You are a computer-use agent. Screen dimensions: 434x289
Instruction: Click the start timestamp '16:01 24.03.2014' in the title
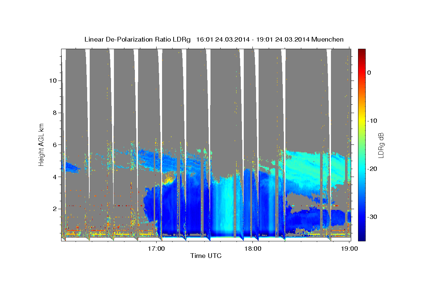coord(223,39)
